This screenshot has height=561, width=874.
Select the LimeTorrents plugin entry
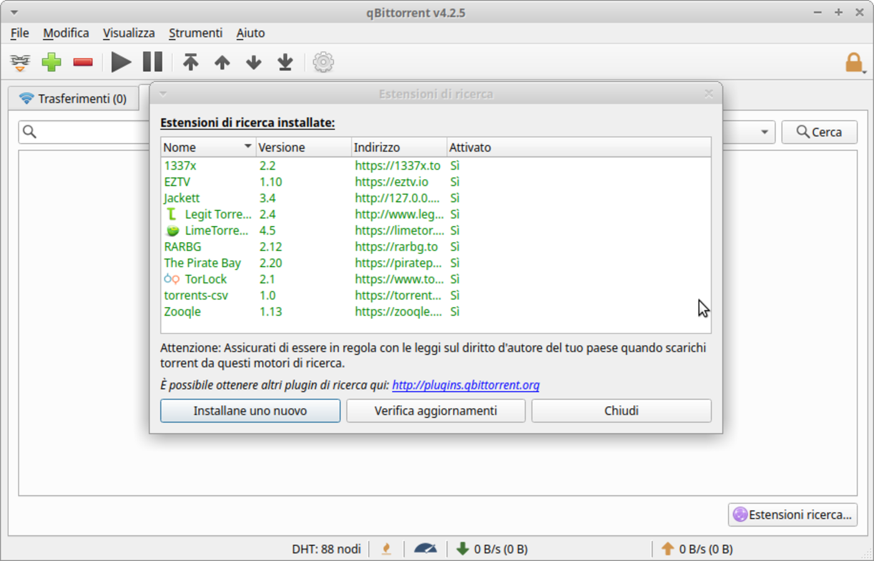point(216,230)
